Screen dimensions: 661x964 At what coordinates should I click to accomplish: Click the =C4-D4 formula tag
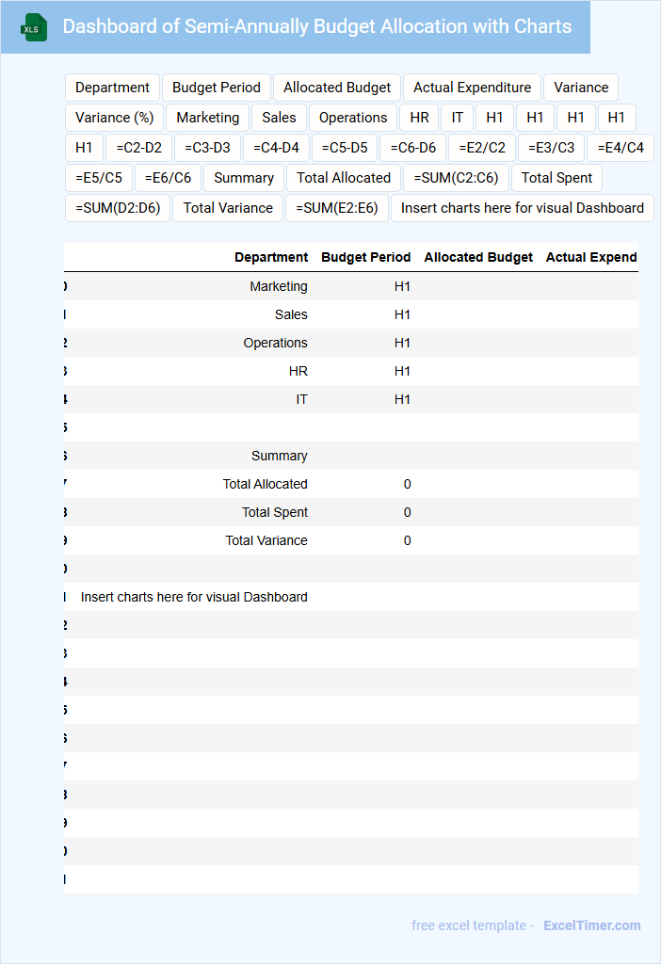click(x=276, y=148)
